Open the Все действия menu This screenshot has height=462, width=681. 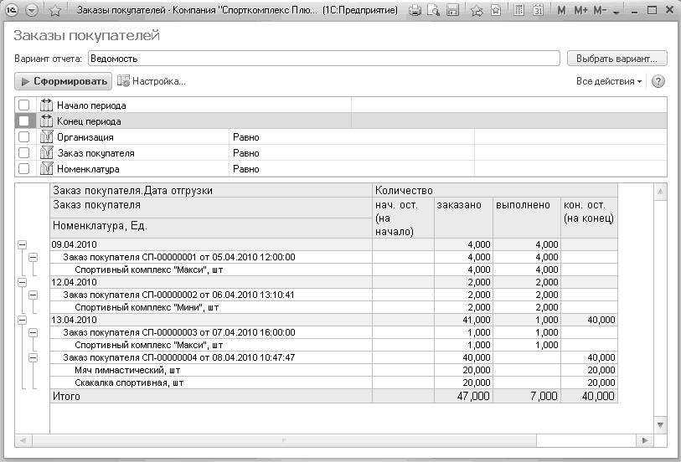(608, 81)
